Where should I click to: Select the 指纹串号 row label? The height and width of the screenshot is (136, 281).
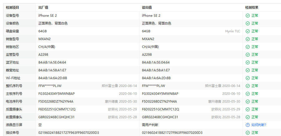pyautogui.click(x=12, y=133)
